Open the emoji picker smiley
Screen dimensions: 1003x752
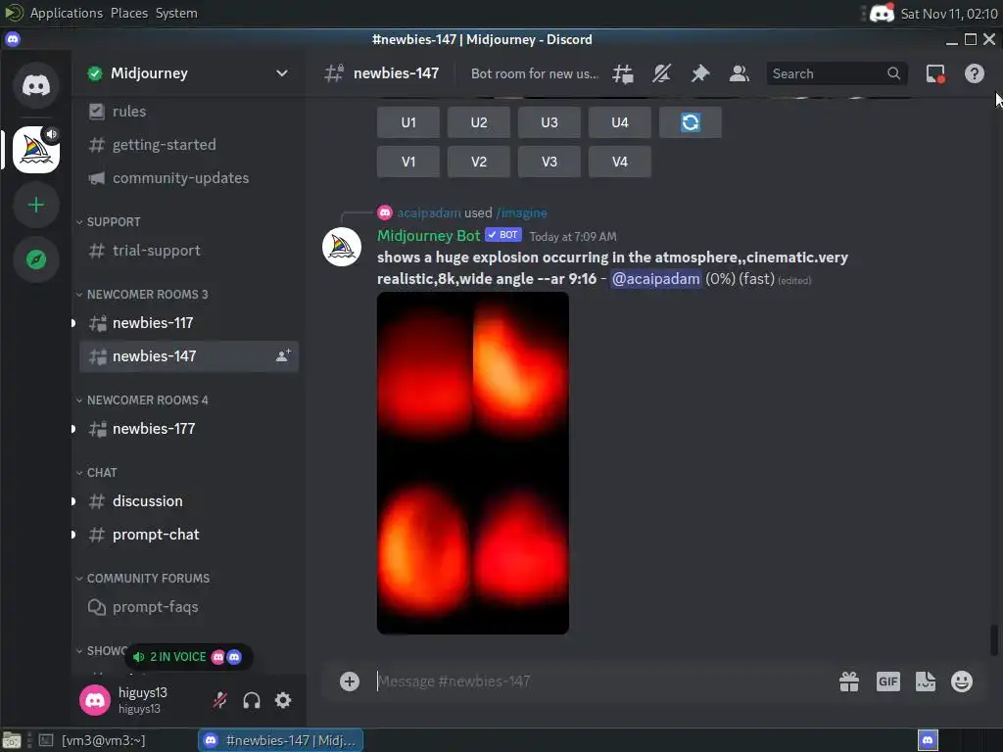point(962,681)
